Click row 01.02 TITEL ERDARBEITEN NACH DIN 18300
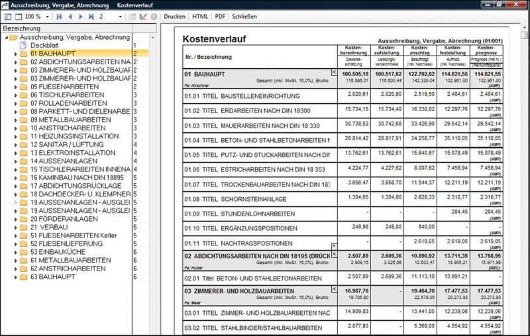The image size is (530, 336). coord(343,110)
